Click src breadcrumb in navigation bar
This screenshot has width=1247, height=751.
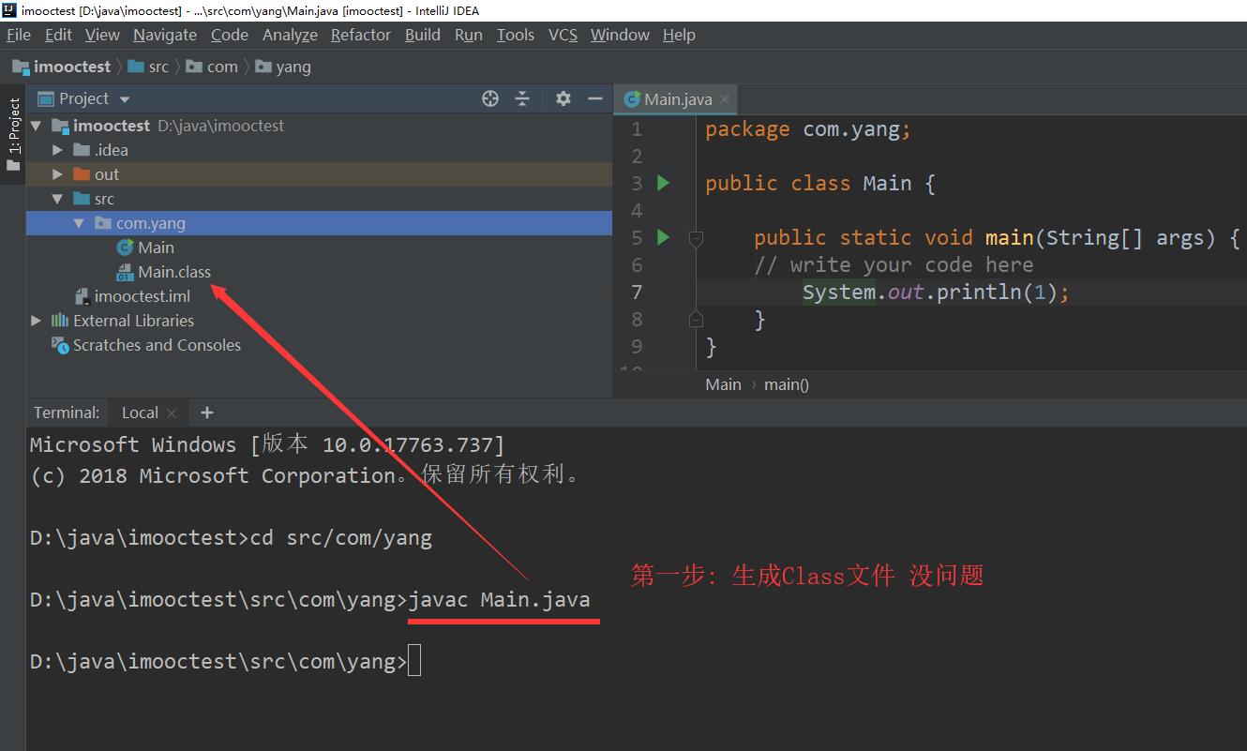(148, 67)
